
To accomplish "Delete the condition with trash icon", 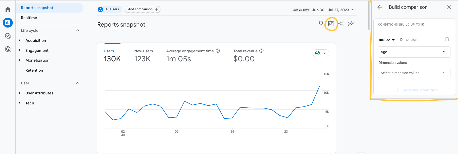I will [x=447, y=39].
